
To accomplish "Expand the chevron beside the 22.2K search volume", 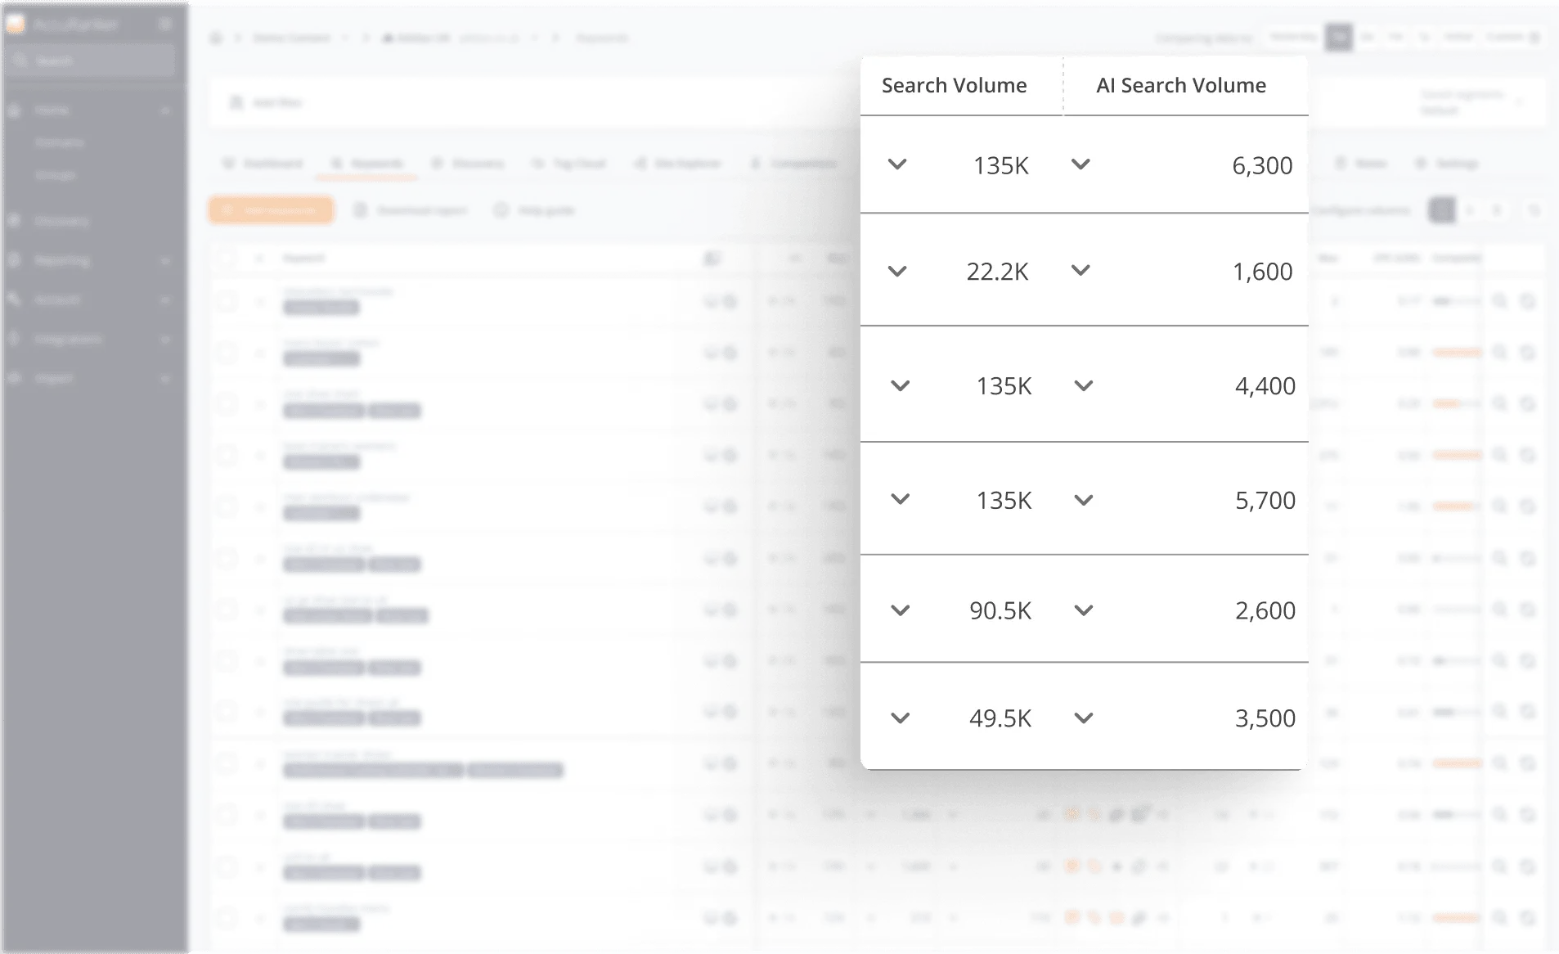I will tap(897, 271).
